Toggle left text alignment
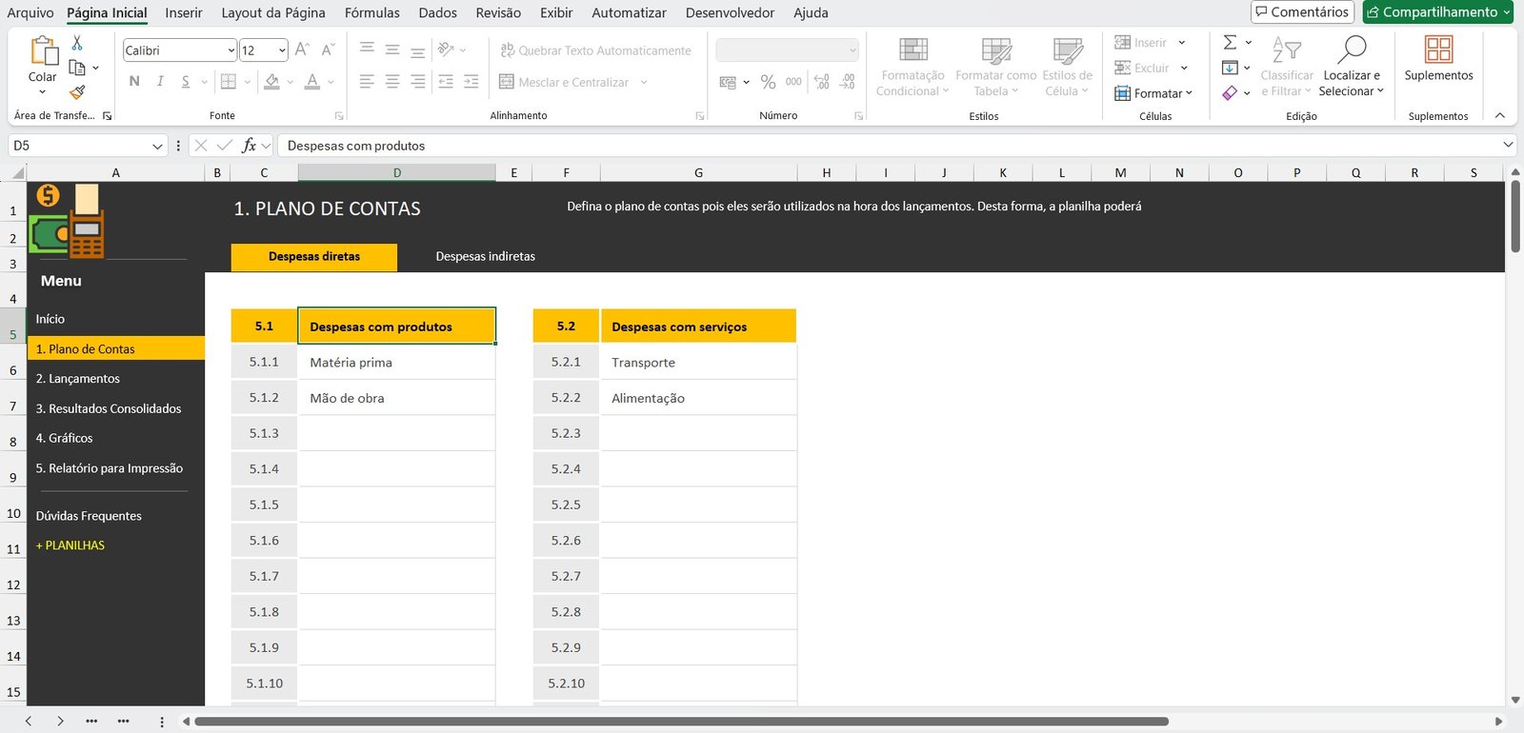This screenshot has height=733, width=1524. pyautogui.click(x=367, y=82)
